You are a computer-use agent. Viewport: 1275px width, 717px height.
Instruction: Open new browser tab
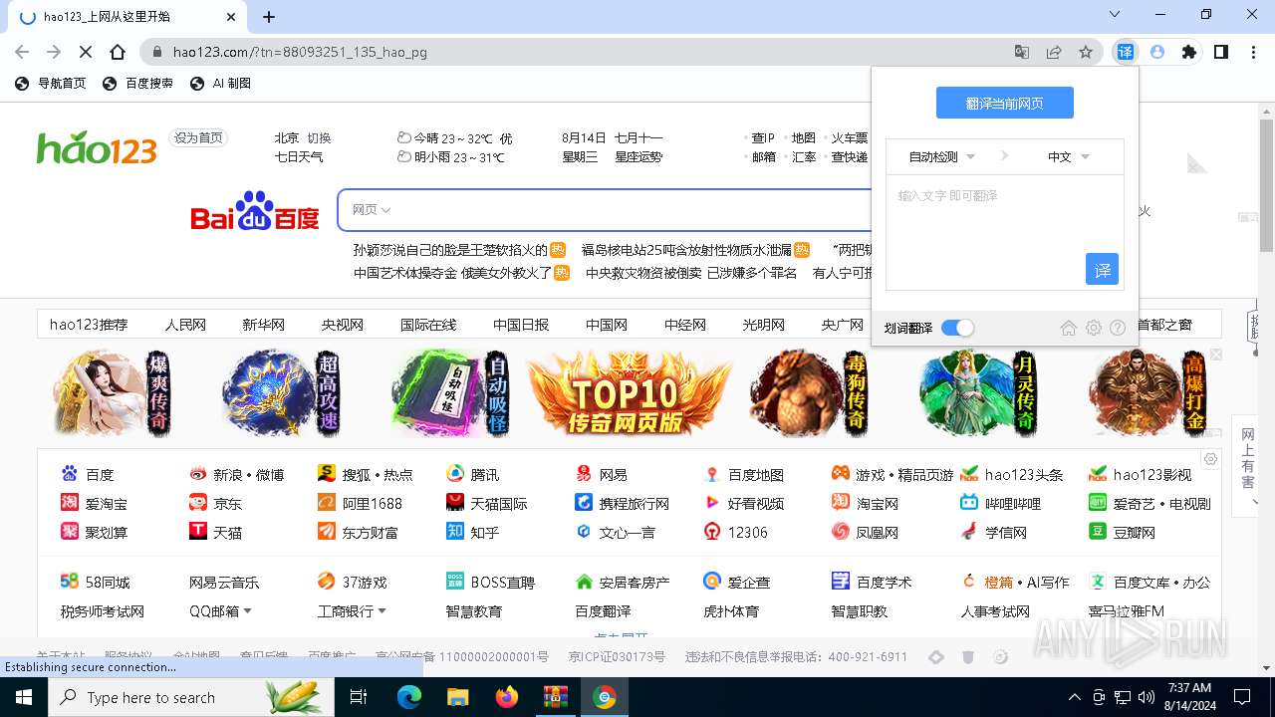pos(269,17)
